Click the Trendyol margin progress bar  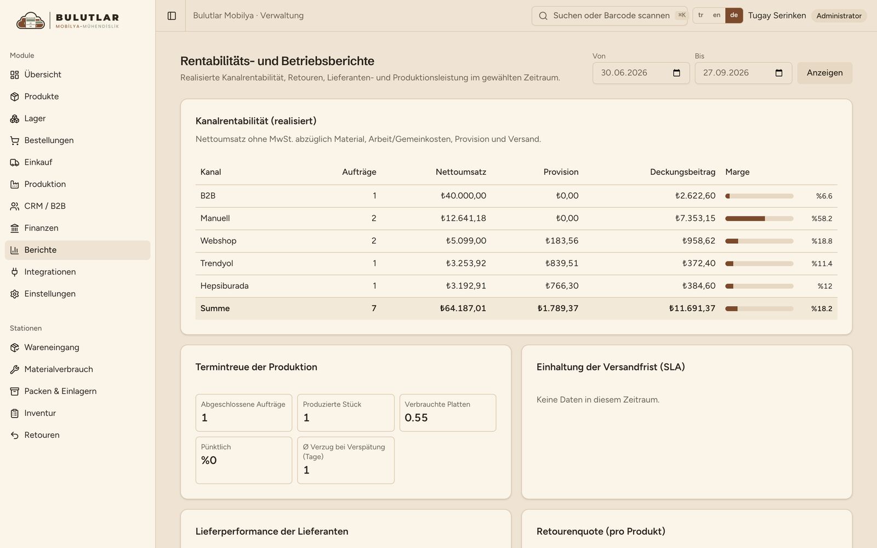pos(759,263)
